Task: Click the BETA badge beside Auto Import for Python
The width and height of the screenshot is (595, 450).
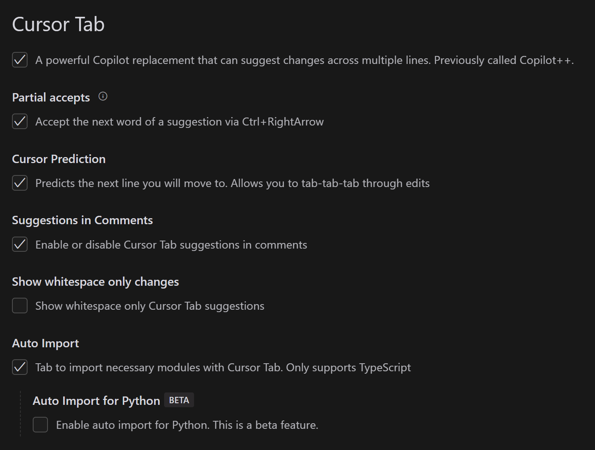Action: pos(179,400)
